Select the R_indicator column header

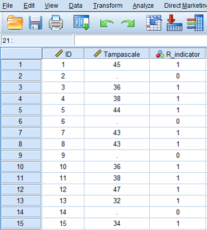178,54
